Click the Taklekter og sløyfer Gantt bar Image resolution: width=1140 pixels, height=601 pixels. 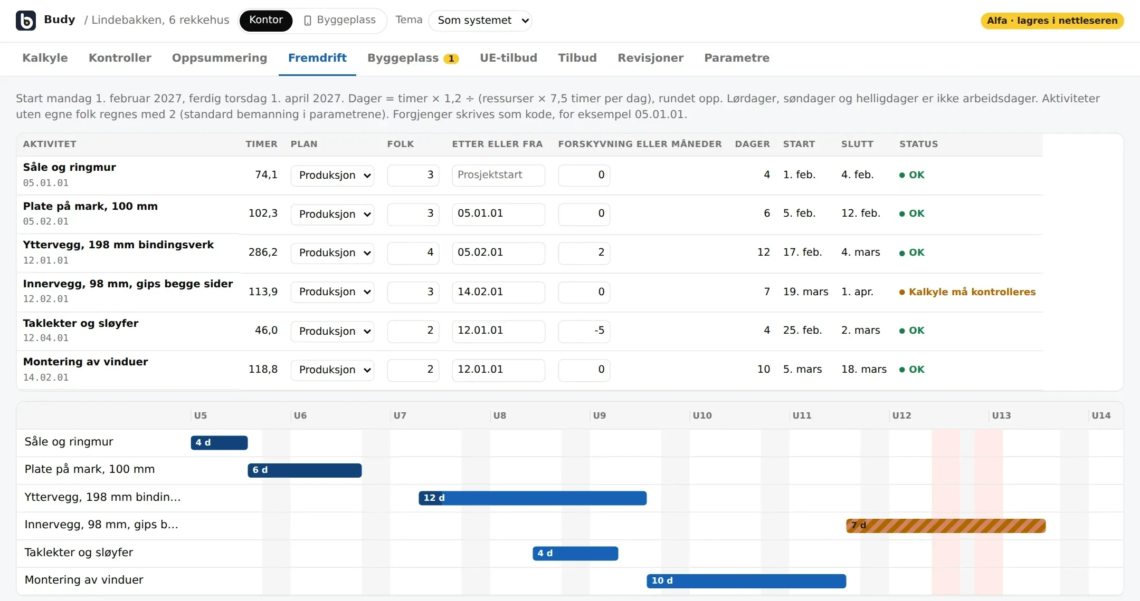575,554
